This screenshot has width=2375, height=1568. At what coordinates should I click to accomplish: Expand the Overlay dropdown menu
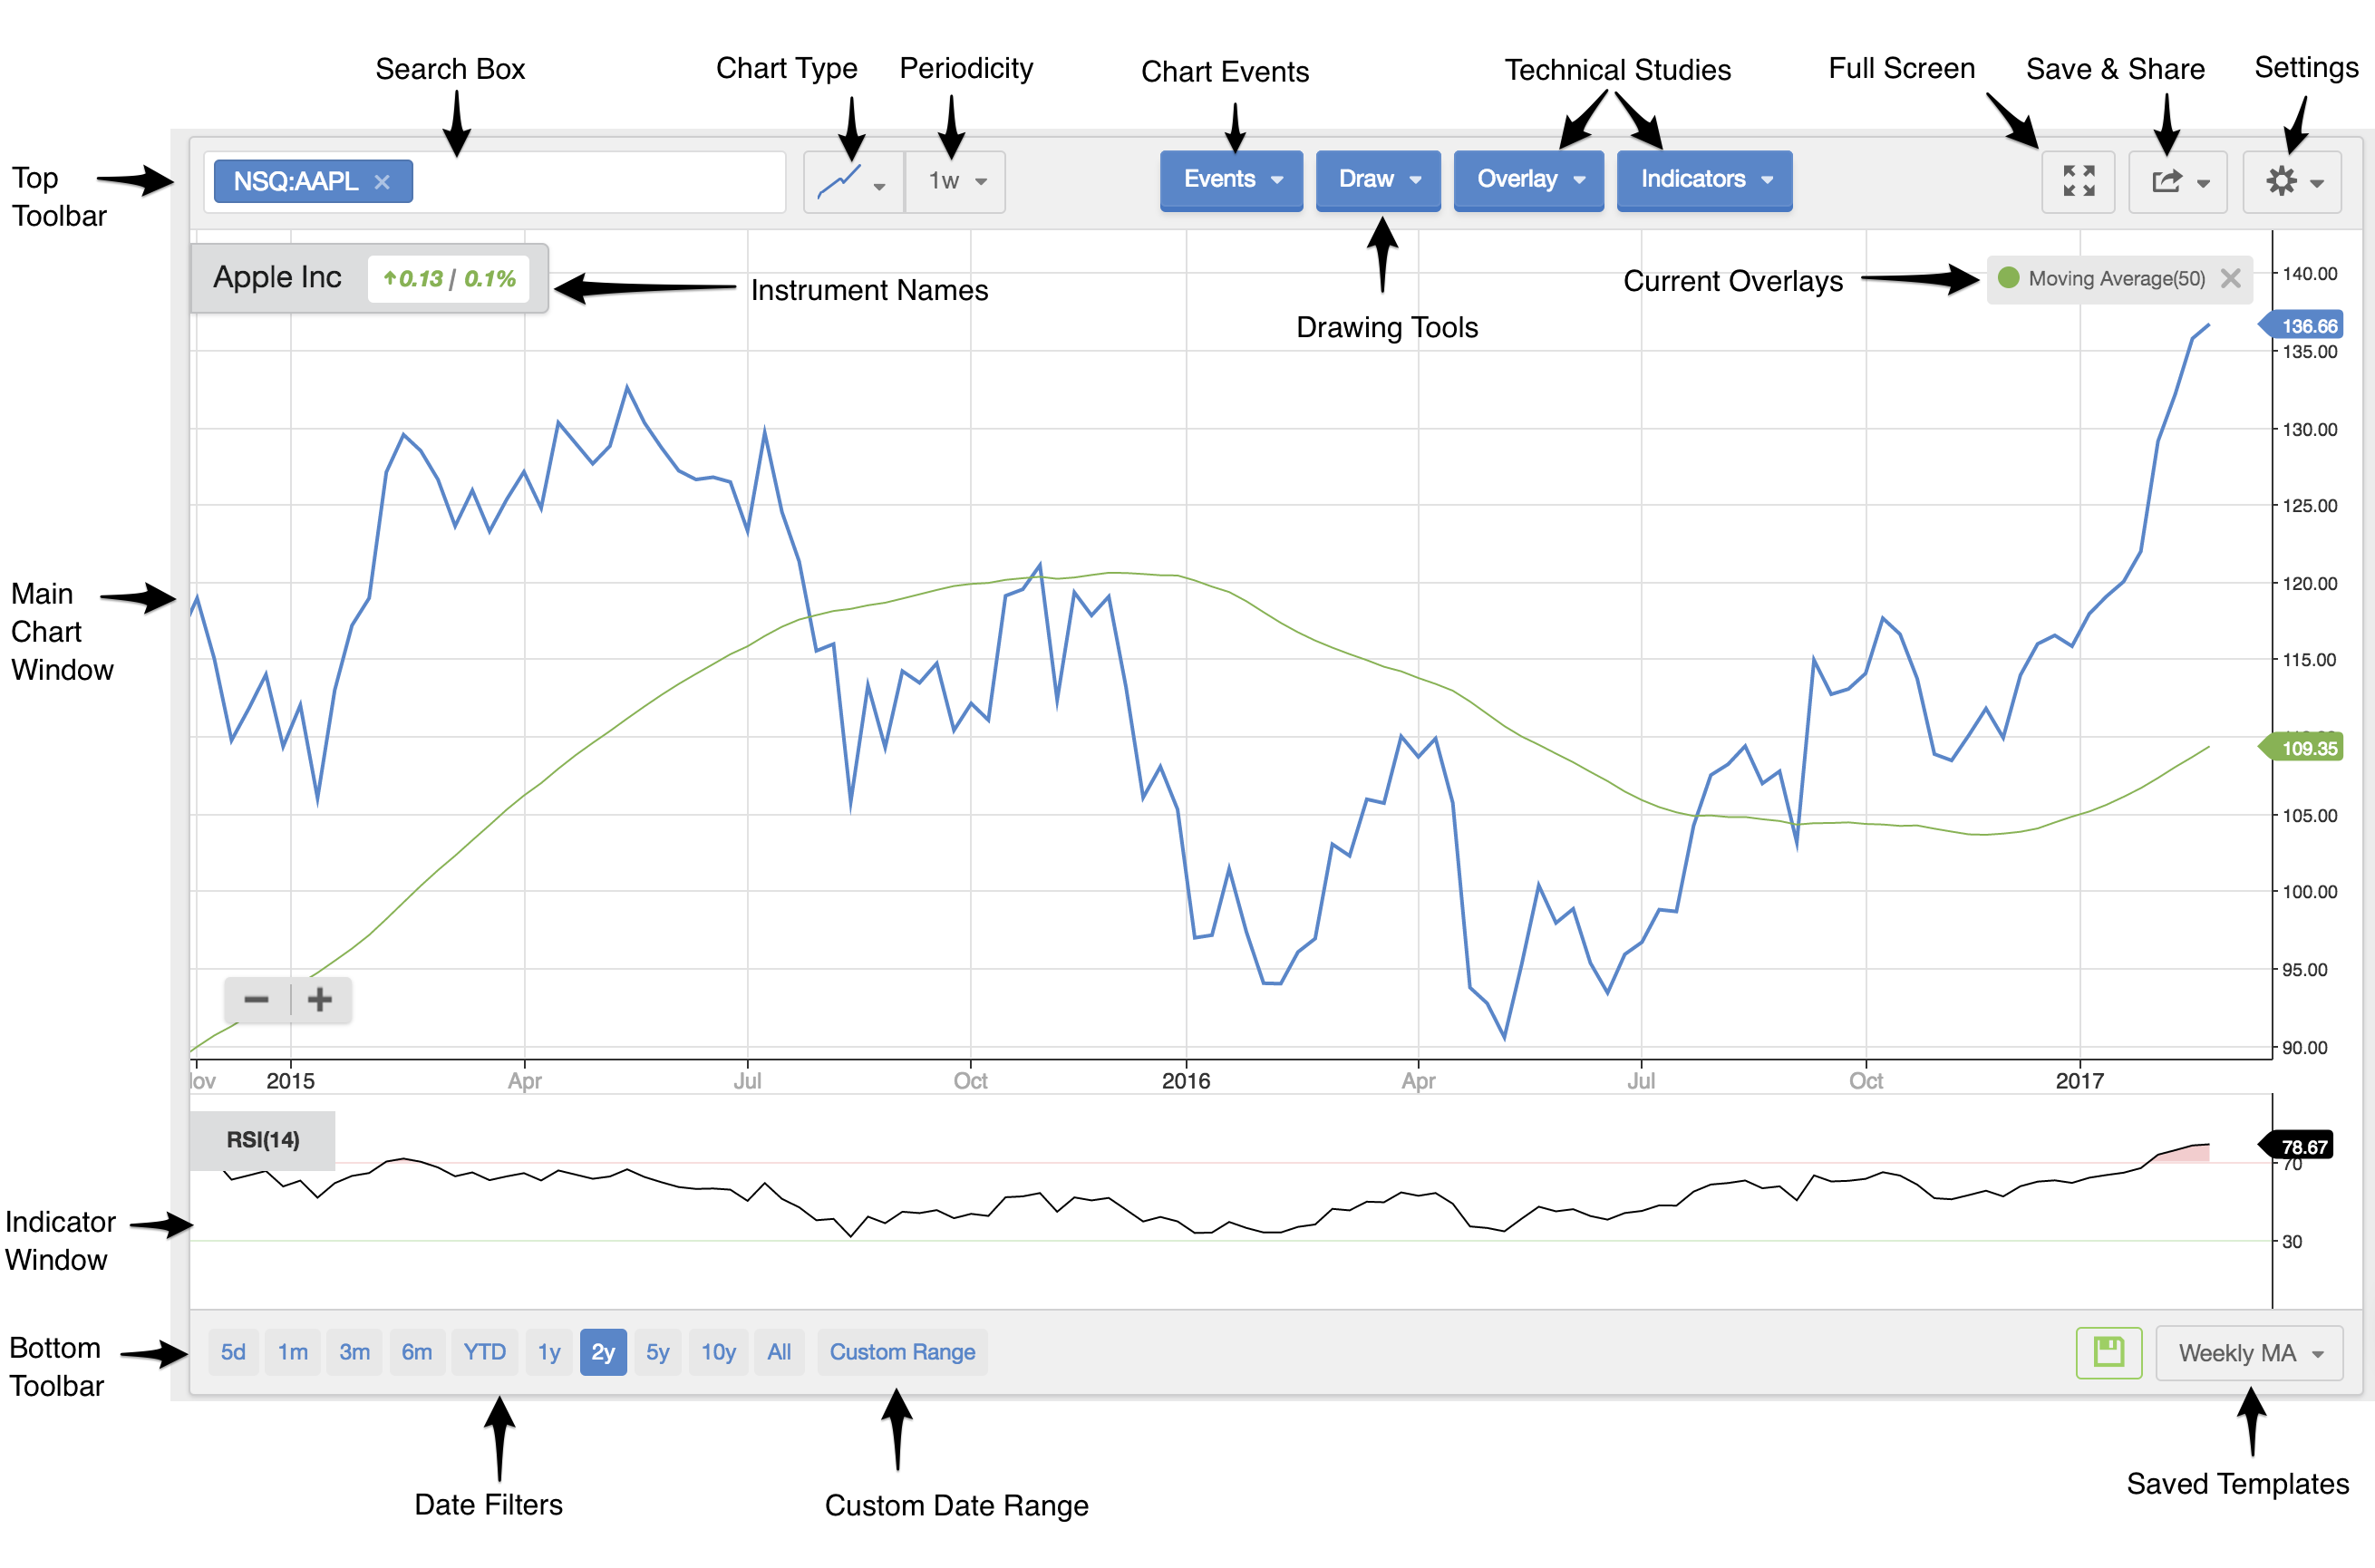pyautogui.click(x=1528, y=179)
